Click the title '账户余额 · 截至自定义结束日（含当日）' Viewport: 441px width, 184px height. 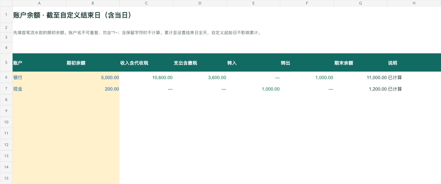(72, 15)
